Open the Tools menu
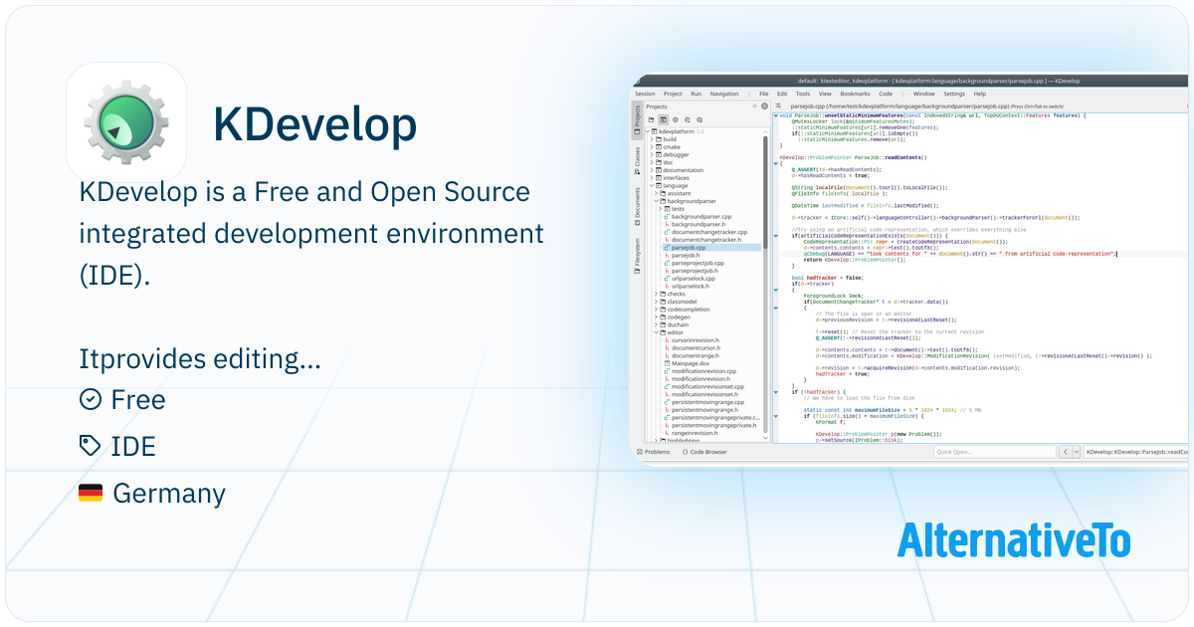The height and width of the screenshot is (627, 1194). (x=803, y=94)
